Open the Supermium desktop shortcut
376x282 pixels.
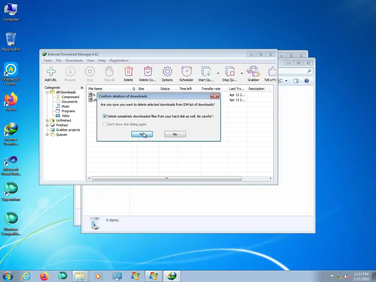(x=11, y=192)
